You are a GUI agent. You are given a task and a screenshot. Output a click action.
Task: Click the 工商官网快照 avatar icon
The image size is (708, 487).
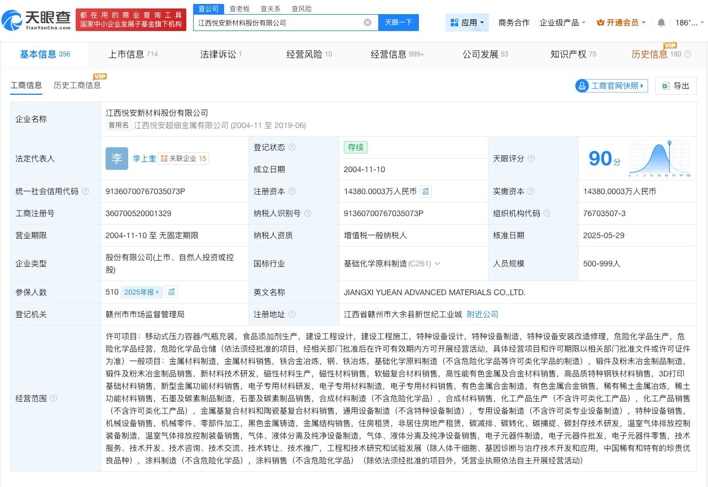click(582, 86)
